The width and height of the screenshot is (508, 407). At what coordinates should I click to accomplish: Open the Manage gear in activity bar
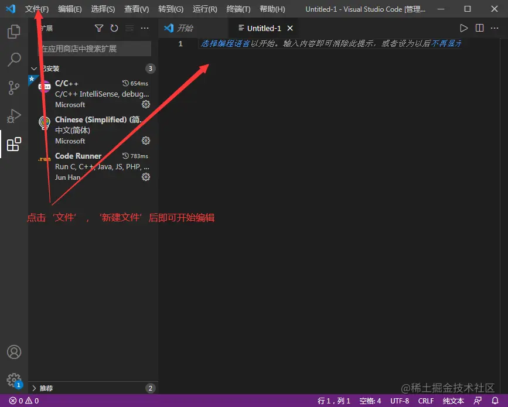click(14, 380)
